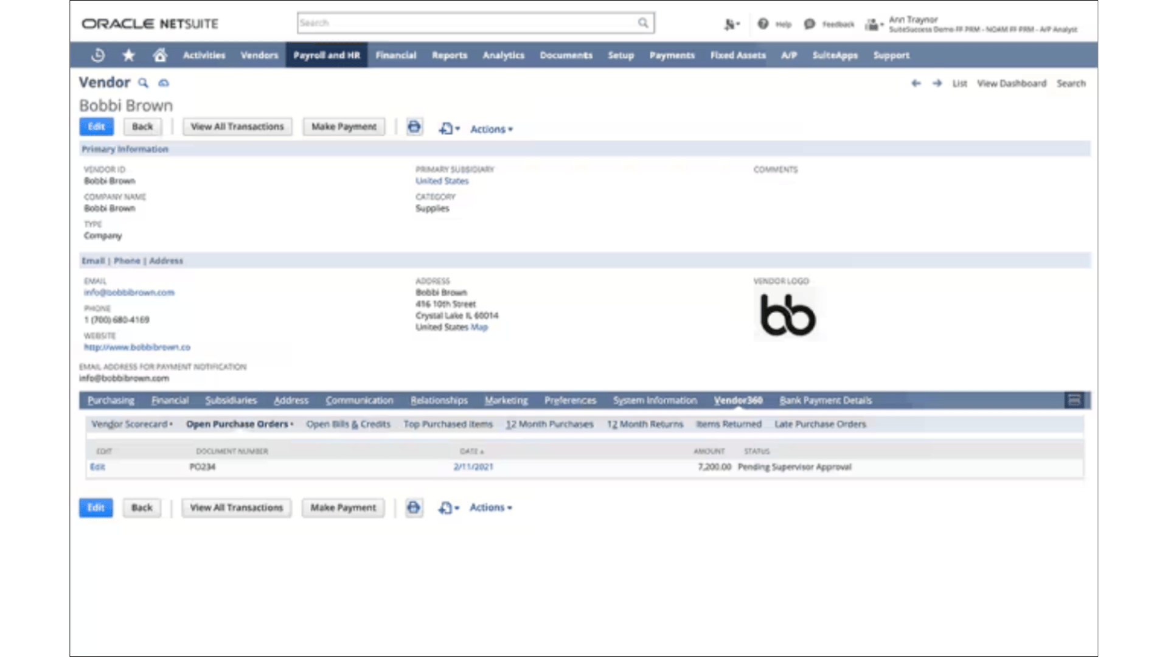Select Open Bills & Credits subtab
Image resolution: width=1168 pixels, height=657 pixels.
tap(348, 424)
